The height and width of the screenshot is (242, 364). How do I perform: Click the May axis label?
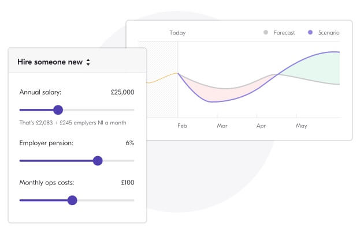pos(302,126)
